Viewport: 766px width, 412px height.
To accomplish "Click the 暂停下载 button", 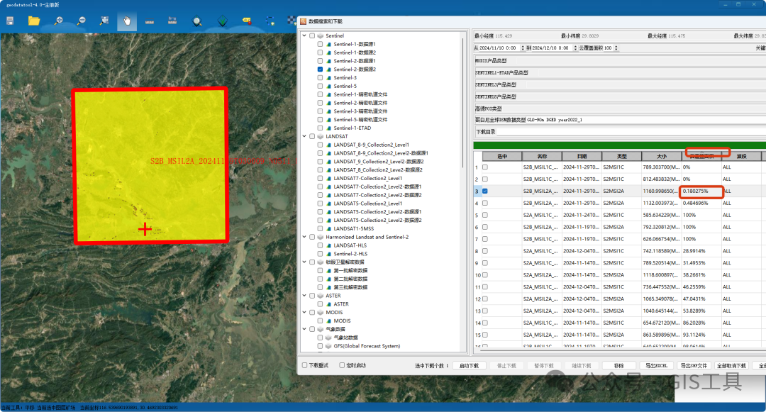I will pos(544,366).
